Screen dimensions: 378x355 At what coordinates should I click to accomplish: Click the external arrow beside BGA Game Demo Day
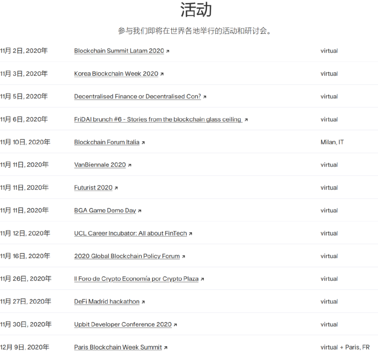(140, 211)
